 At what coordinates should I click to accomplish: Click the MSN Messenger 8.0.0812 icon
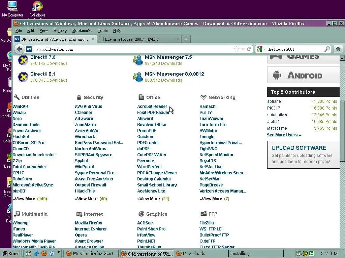pyautogui.click(x=138, y=77)
